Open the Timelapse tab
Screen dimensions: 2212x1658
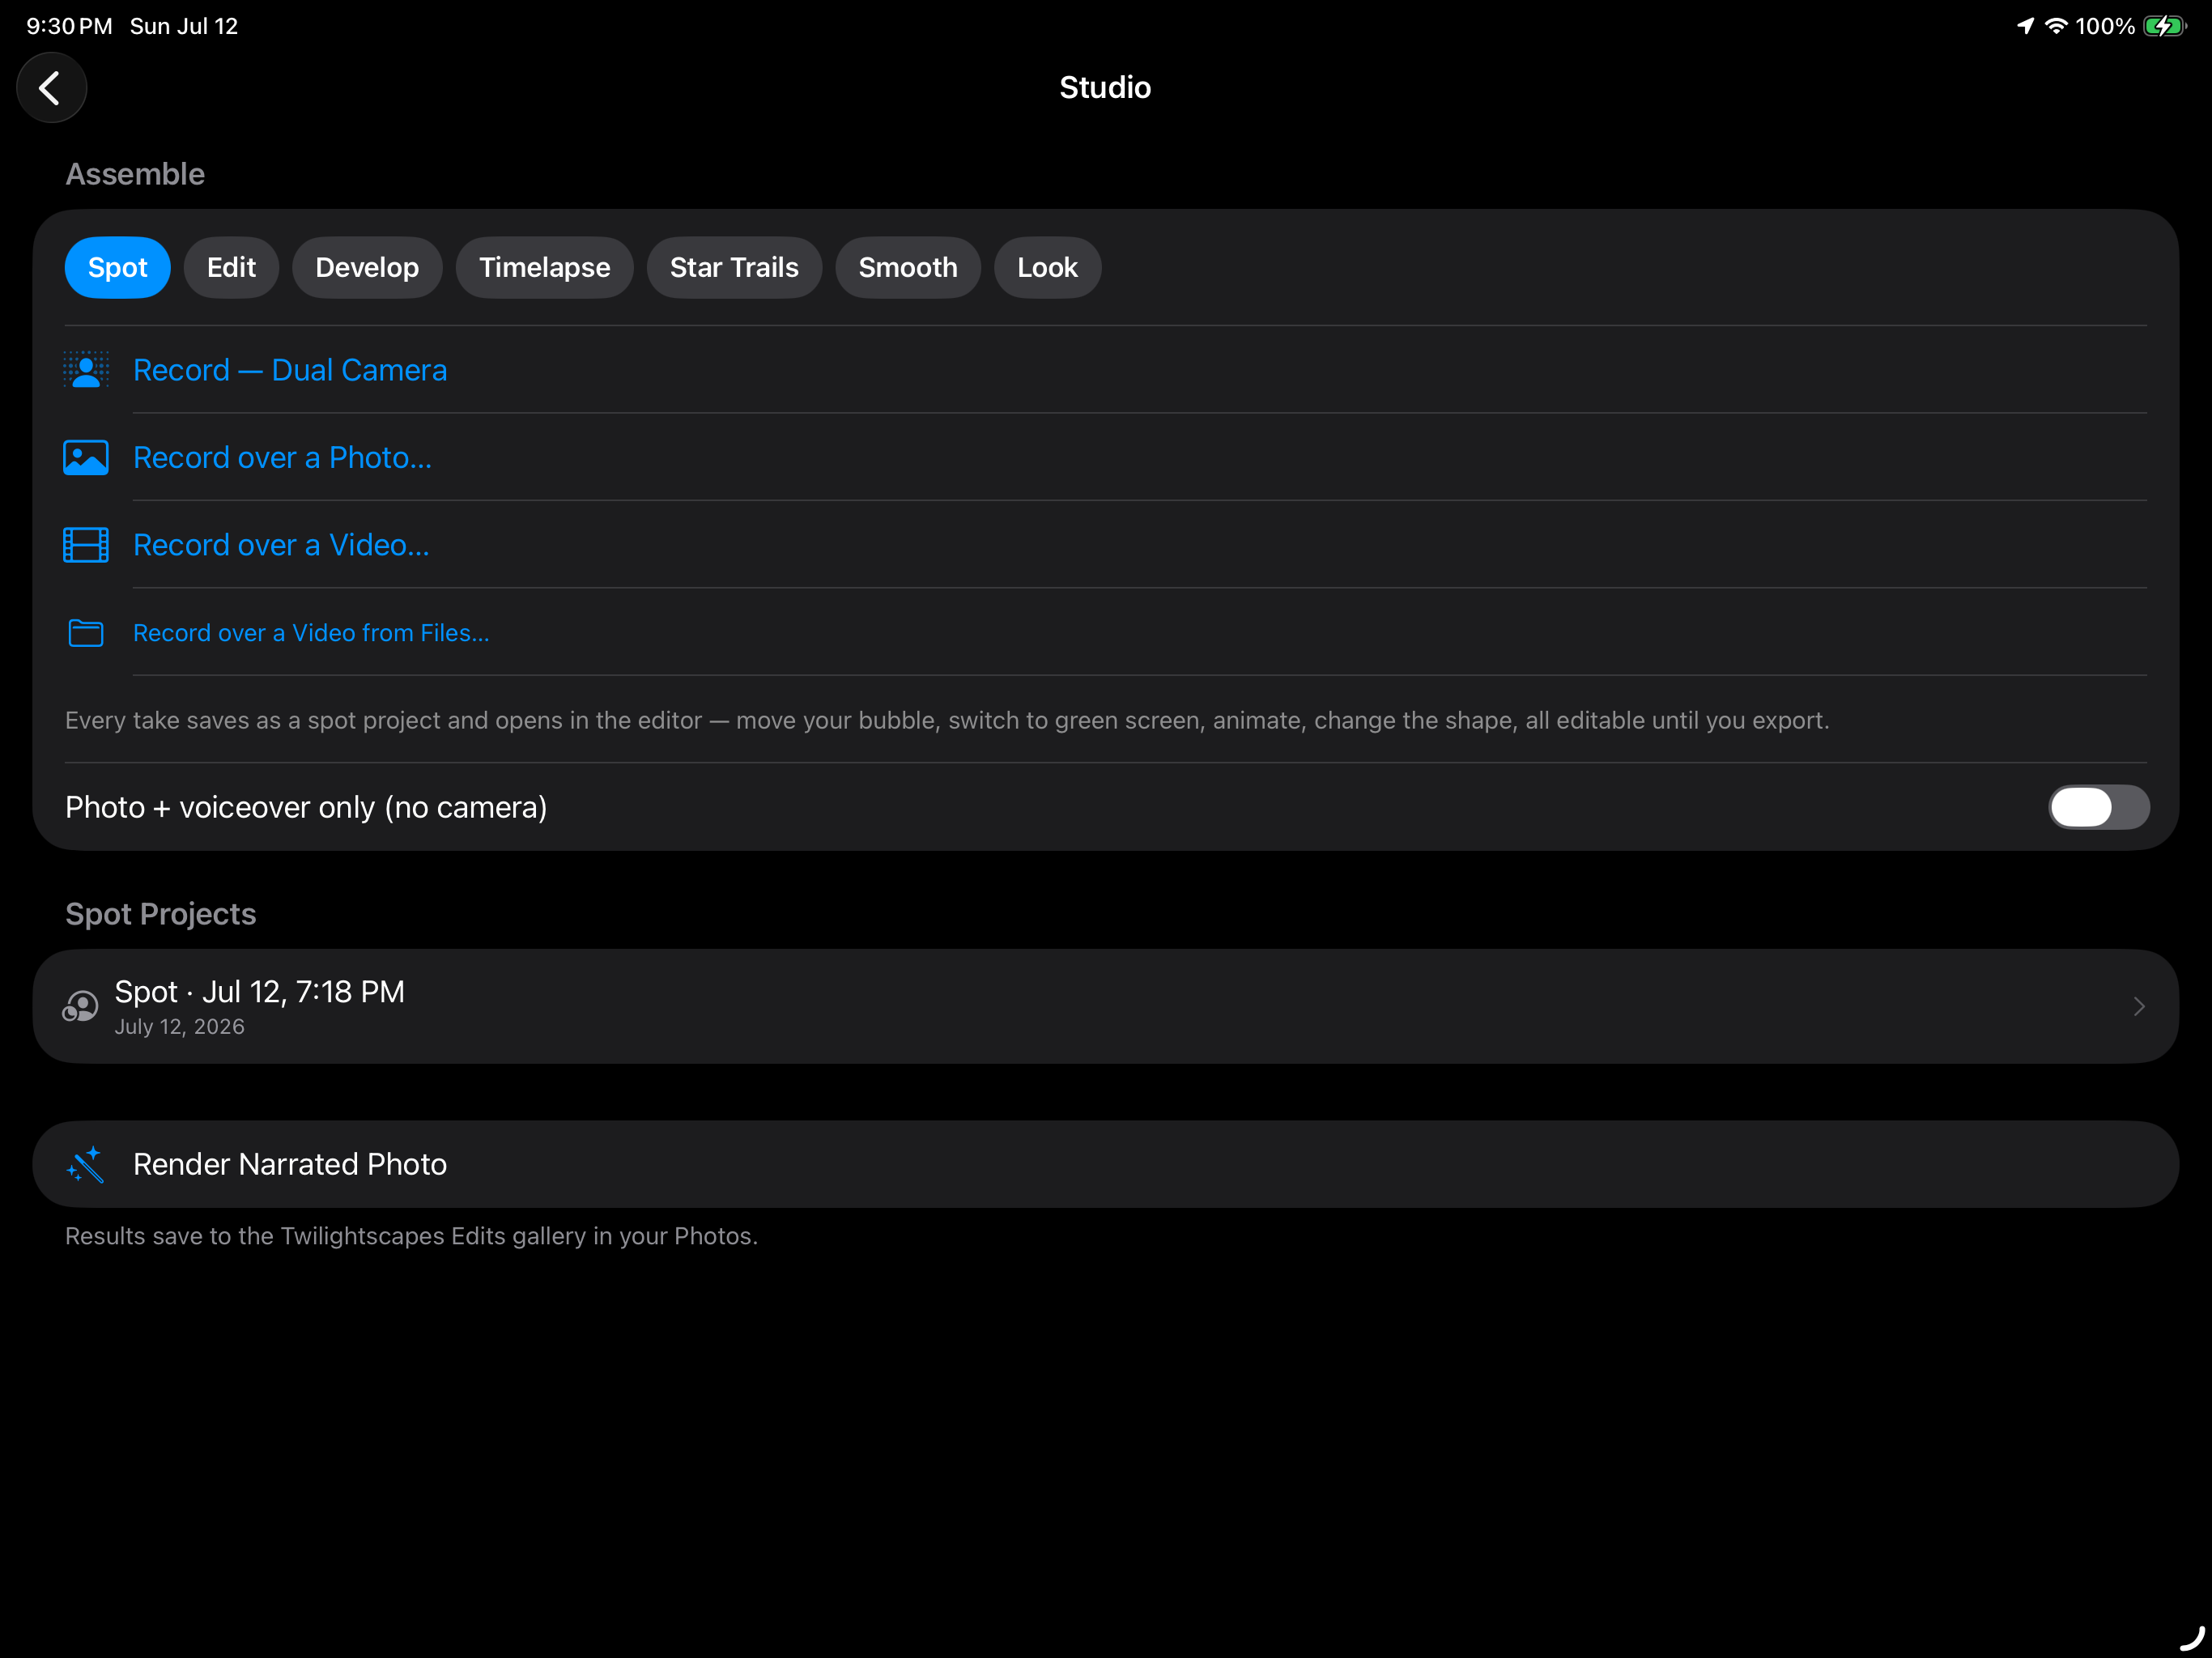click(x=544, y=267)
